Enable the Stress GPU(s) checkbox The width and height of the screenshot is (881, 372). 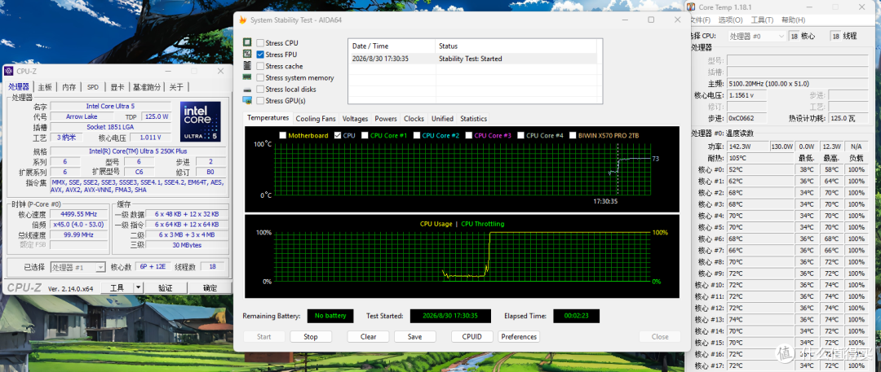(260, 101)
